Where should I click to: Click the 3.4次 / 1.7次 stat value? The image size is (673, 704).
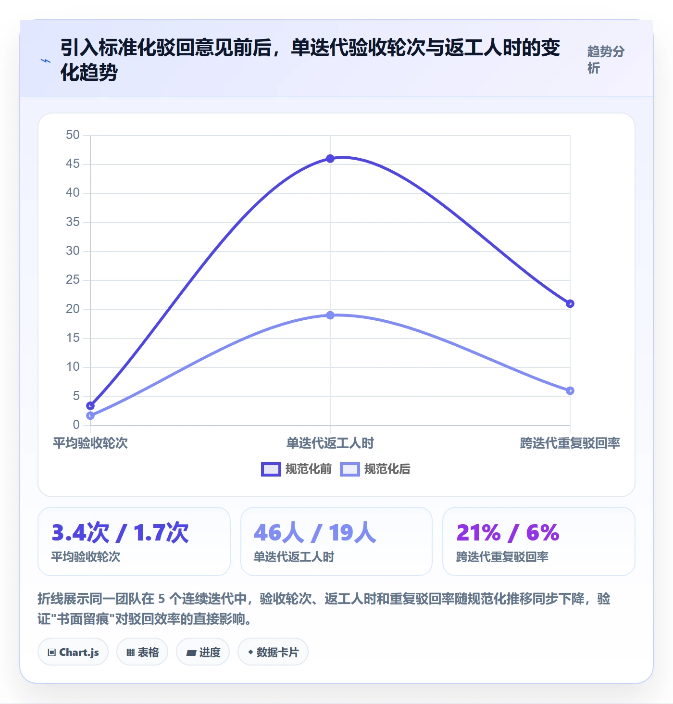pos(120,532)
